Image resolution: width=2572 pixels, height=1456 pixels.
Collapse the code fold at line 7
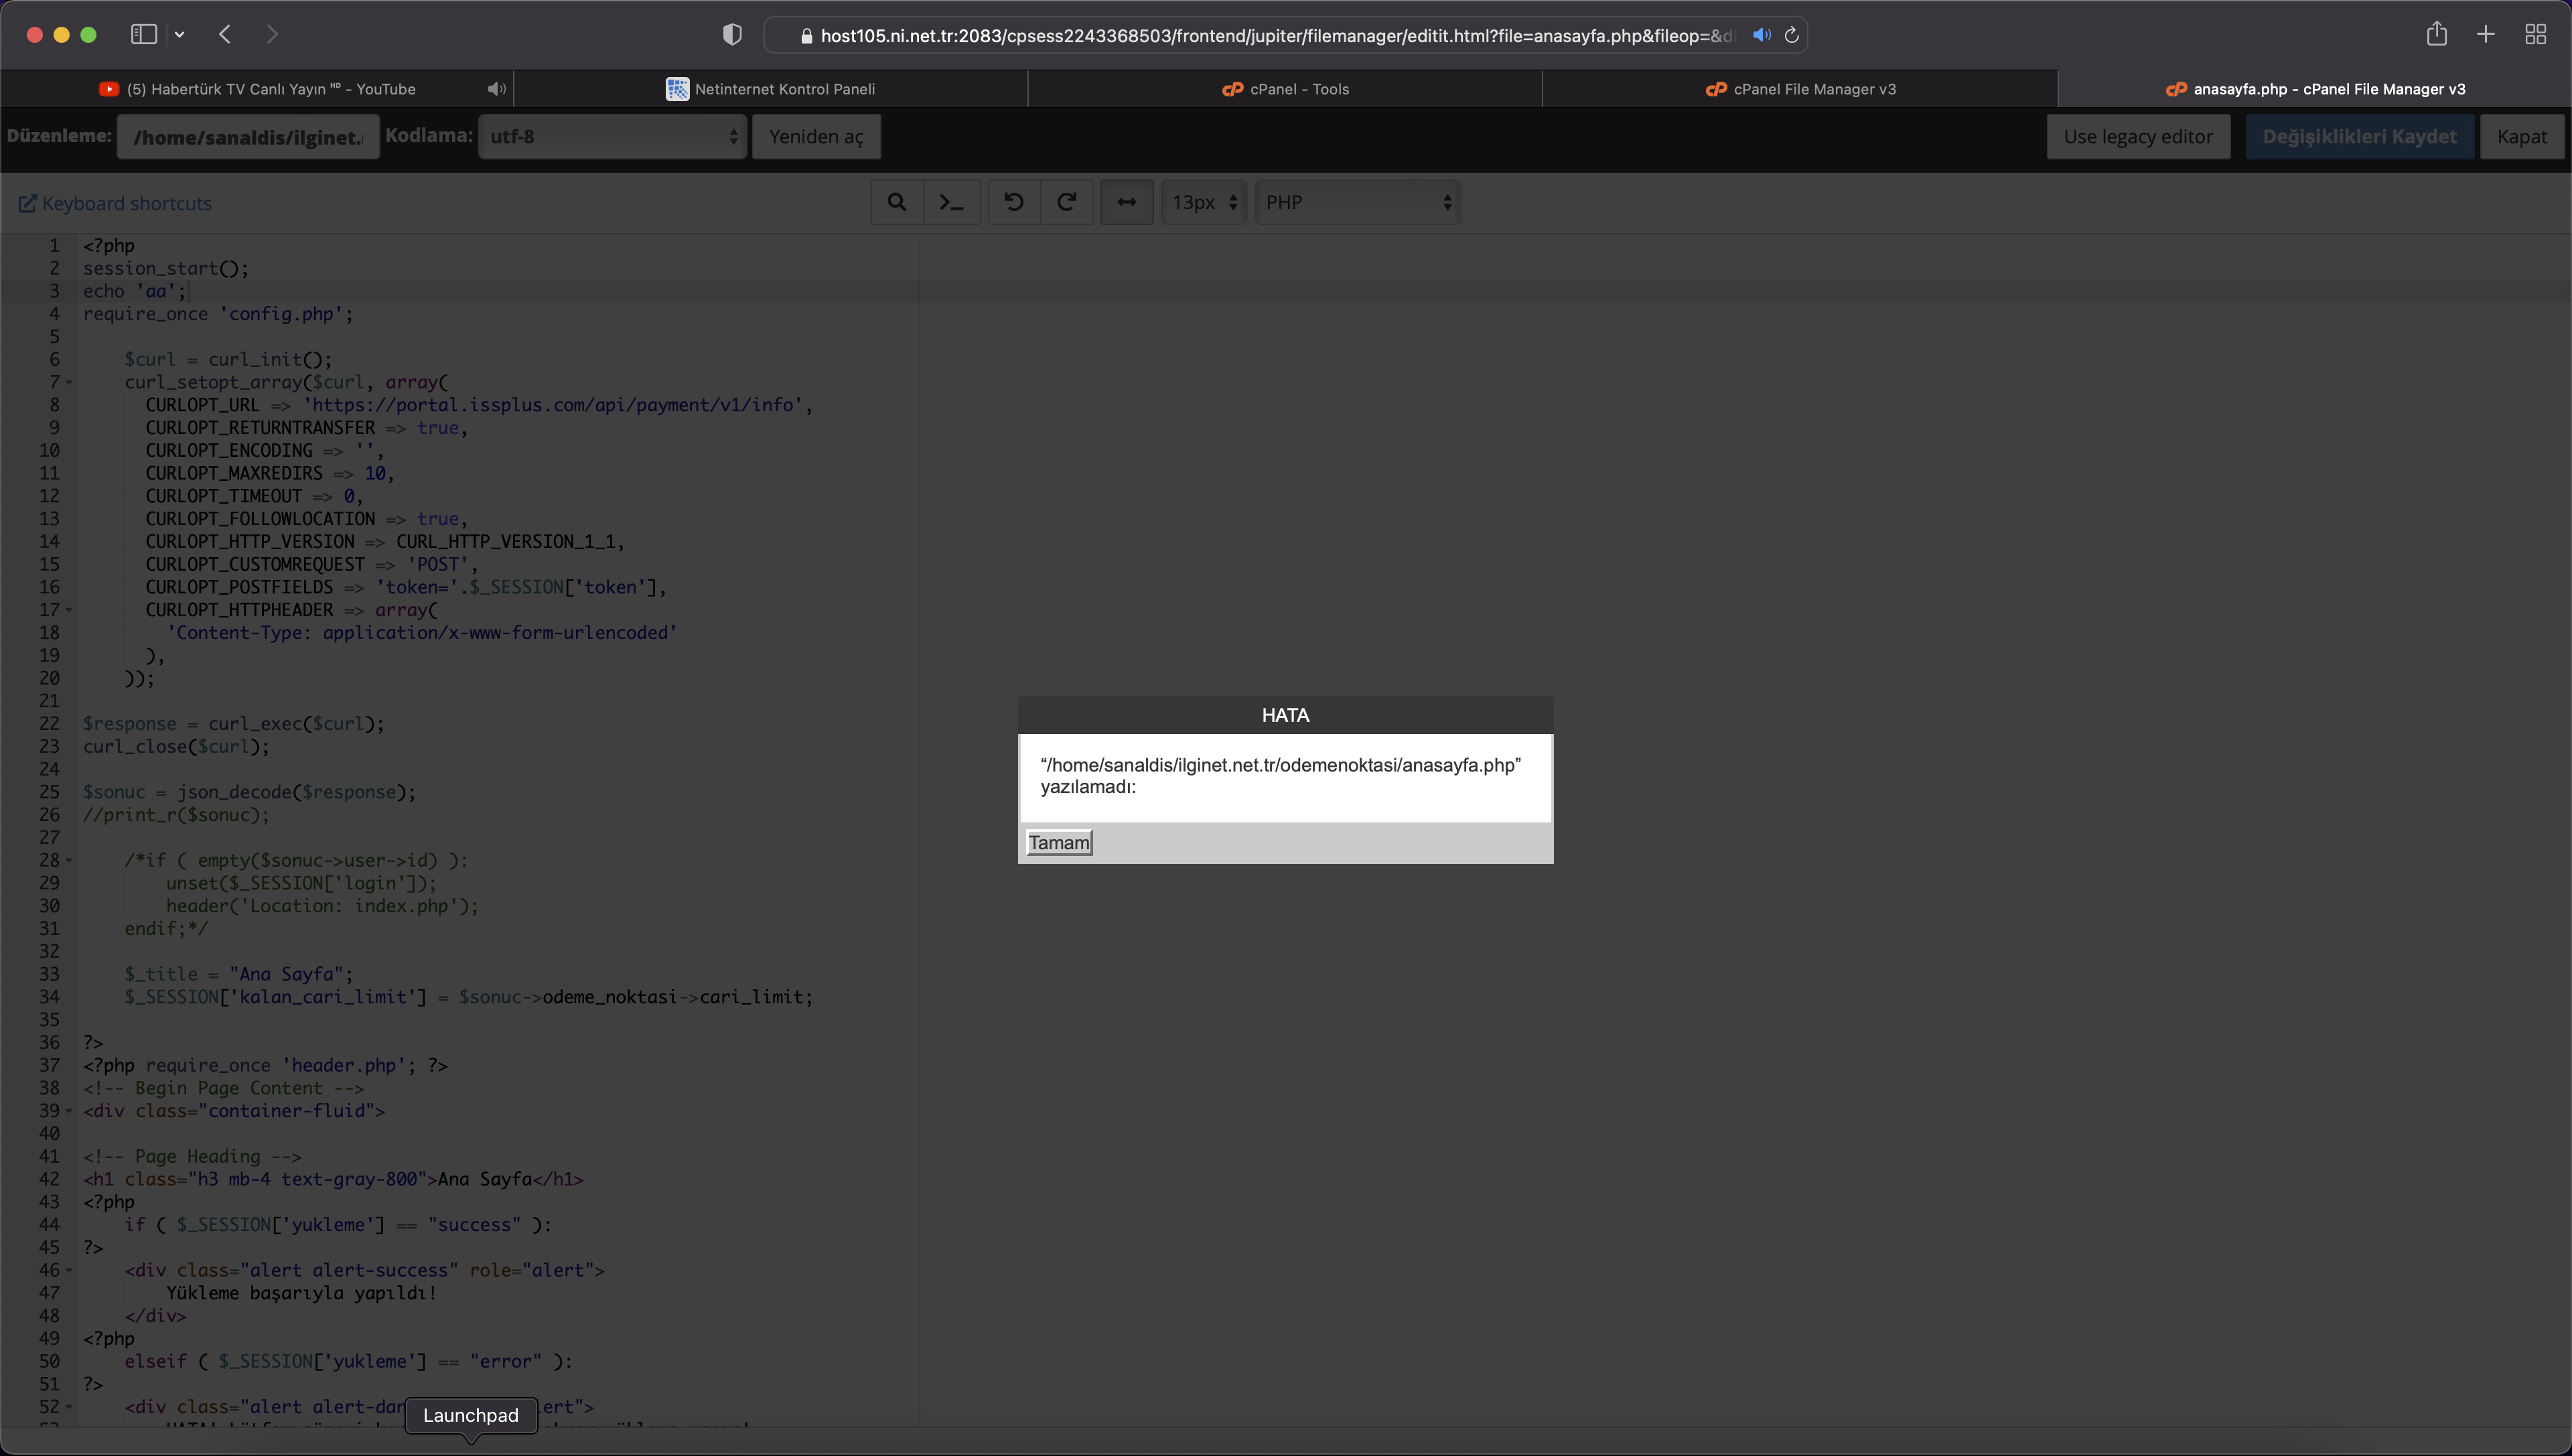click(x=69, y=382)
